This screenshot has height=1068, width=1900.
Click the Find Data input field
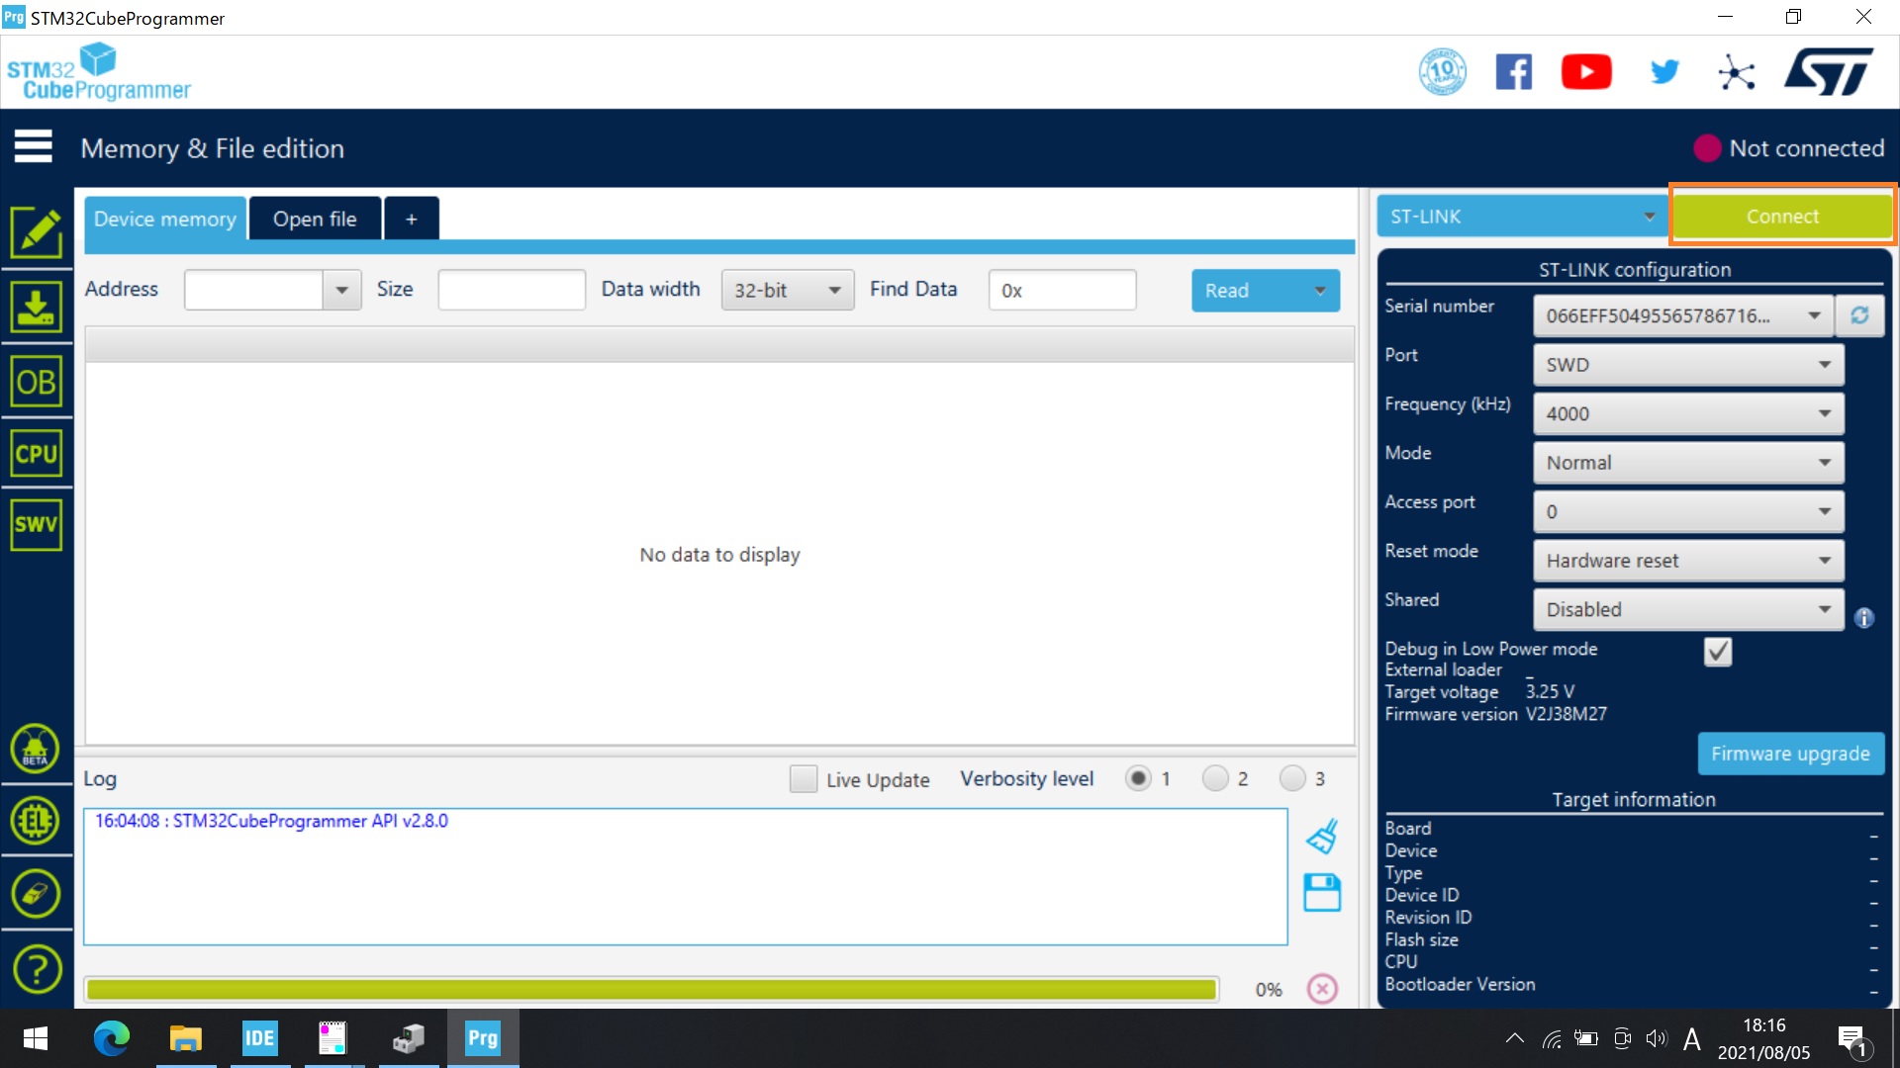(x=1062, y=290)
